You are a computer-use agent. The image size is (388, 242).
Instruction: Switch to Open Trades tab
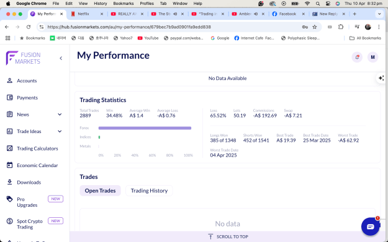[100, 191]
